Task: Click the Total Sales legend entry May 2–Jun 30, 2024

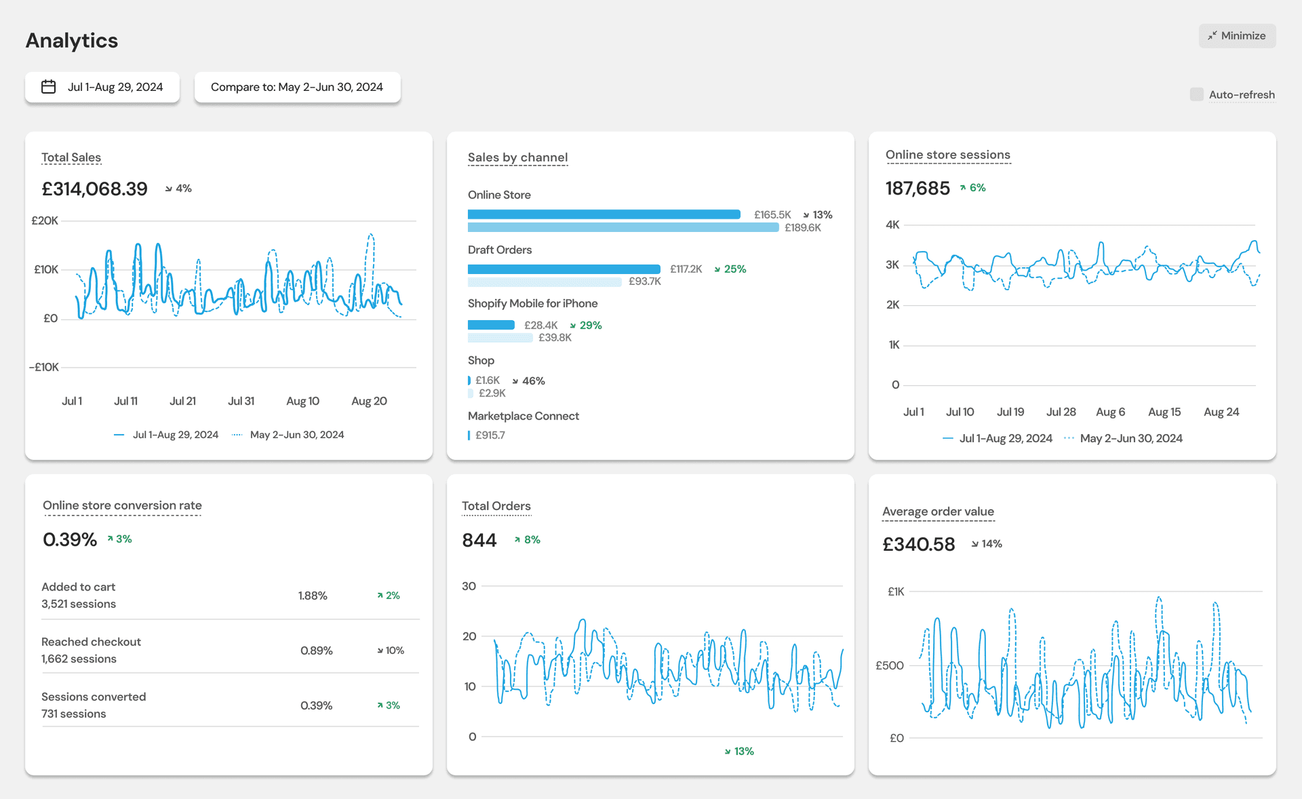Action: click(288, 435)
